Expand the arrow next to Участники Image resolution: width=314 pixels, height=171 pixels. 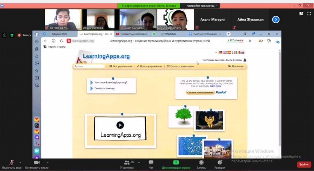pyautogui.click(x=139, y=162)
